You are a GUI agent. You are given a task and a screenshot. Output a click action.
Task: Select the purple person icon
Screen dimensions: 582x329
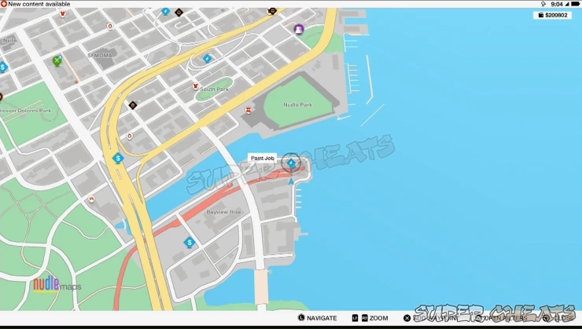click(299, 29)
